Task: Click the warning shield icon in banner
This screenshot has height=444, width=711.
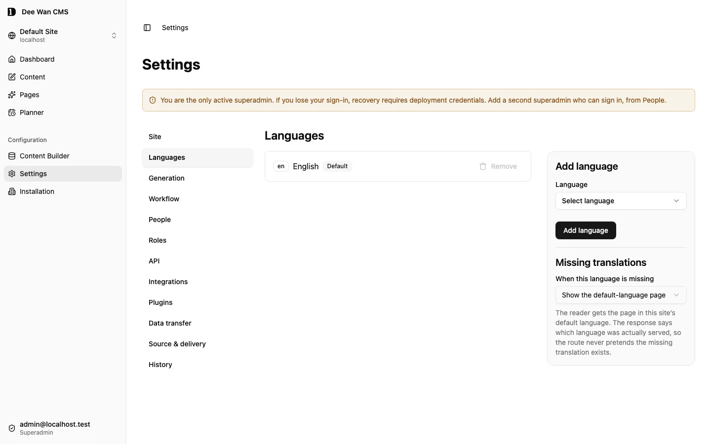Action: pos(153,100)
